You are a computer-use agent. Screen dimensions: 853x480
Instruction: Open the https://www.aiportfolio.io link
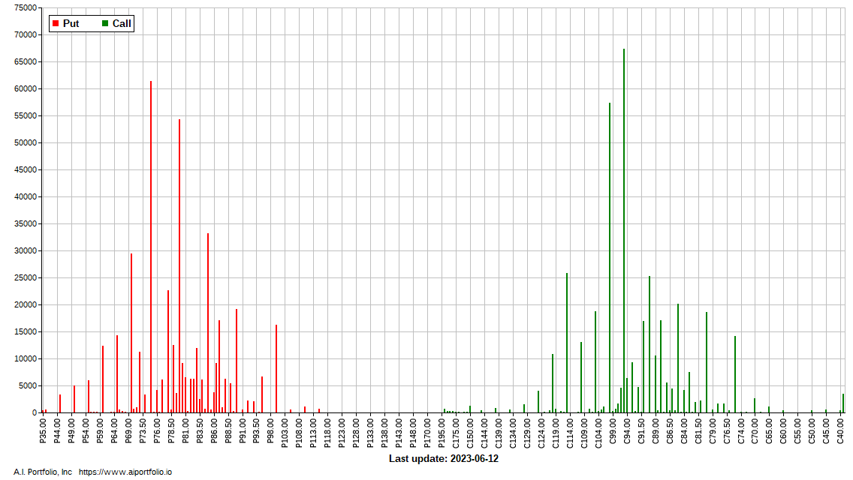[125, 472]
